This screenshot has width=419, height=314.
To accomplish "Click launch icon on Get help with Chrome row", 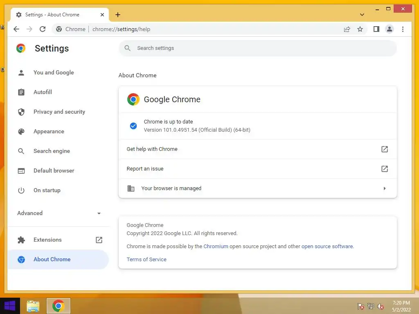I will click(384, 149).
